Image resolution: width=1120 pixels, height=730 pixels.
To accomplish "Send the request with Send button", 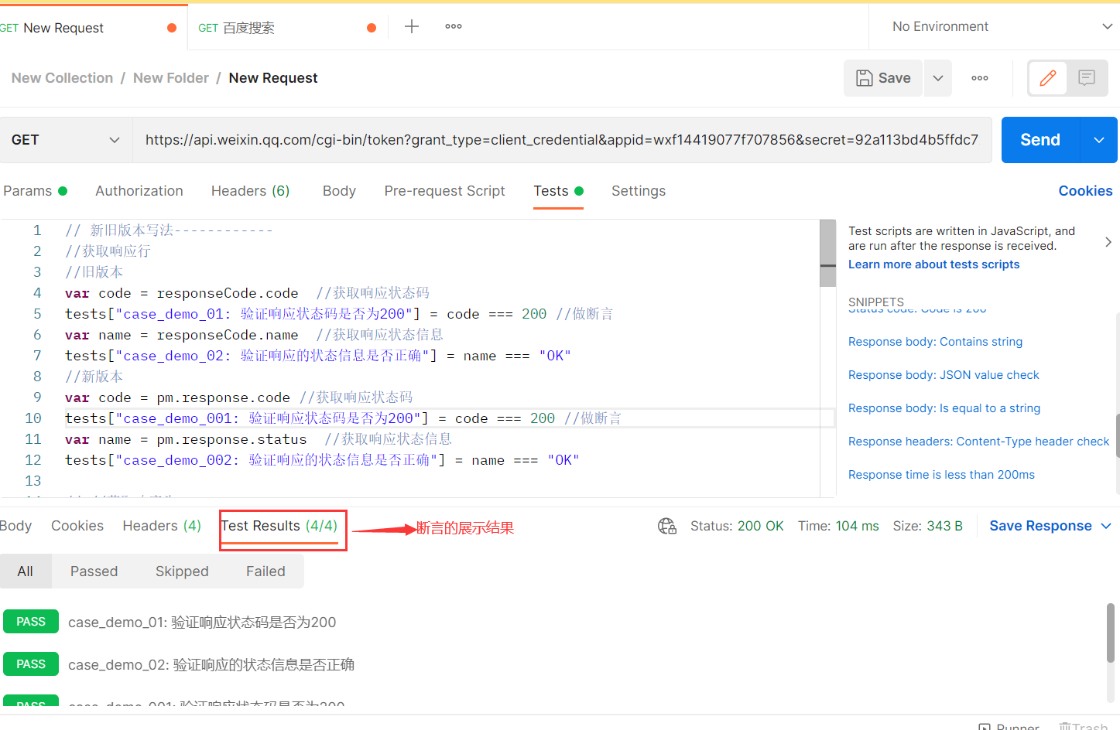I will [1040, 140].
